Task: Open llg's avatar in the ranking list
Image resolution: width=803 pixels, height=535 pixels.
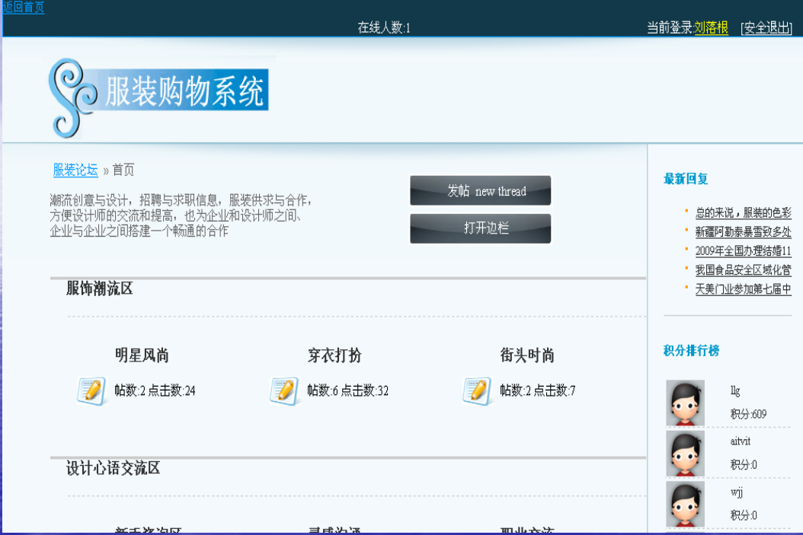Action: pyautogui.click(x=685, y=403)
